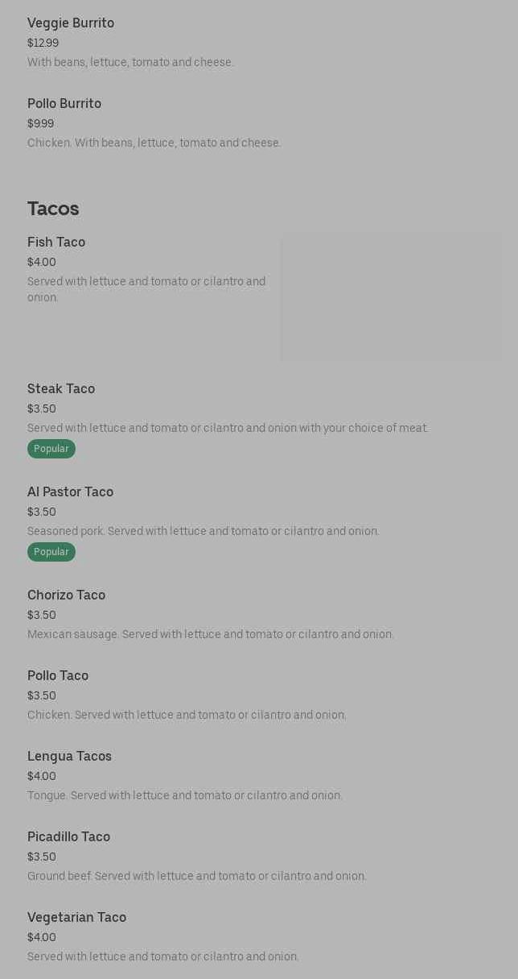Select the Chorizo Taco item
This screenshot has height=979, width=518.
tap(66, 595)
